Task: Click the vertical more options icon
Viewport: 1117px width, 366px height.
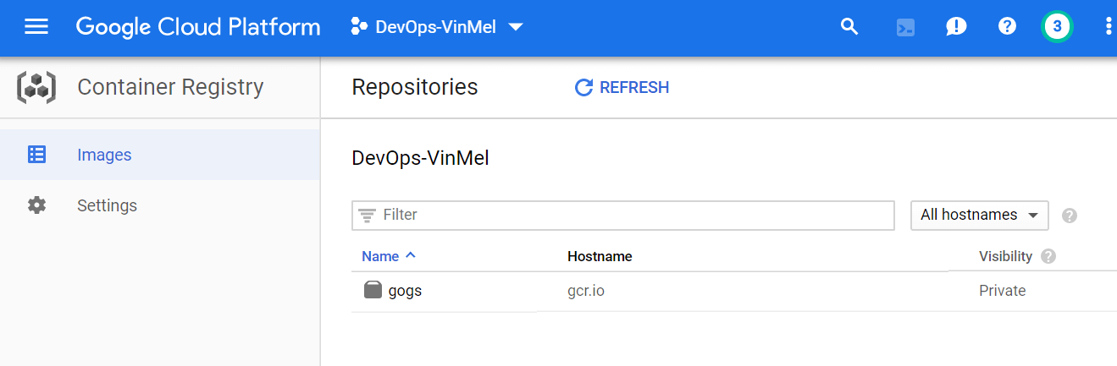Action: click(x=1109, y=27)
